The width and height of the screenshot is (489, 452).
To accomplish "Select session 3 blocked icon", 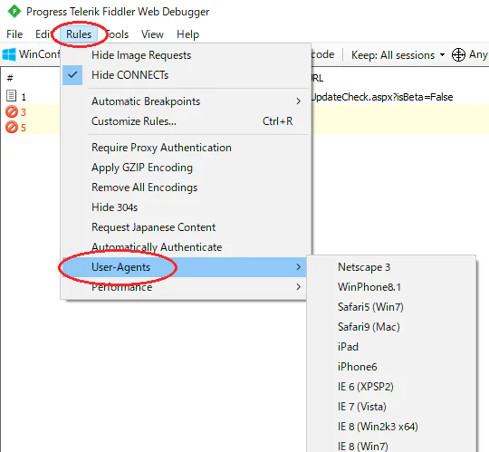I will click(12, 111).
